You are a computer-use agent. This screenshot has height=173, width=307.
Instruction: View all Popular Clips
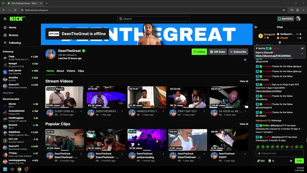coord(244,124)
